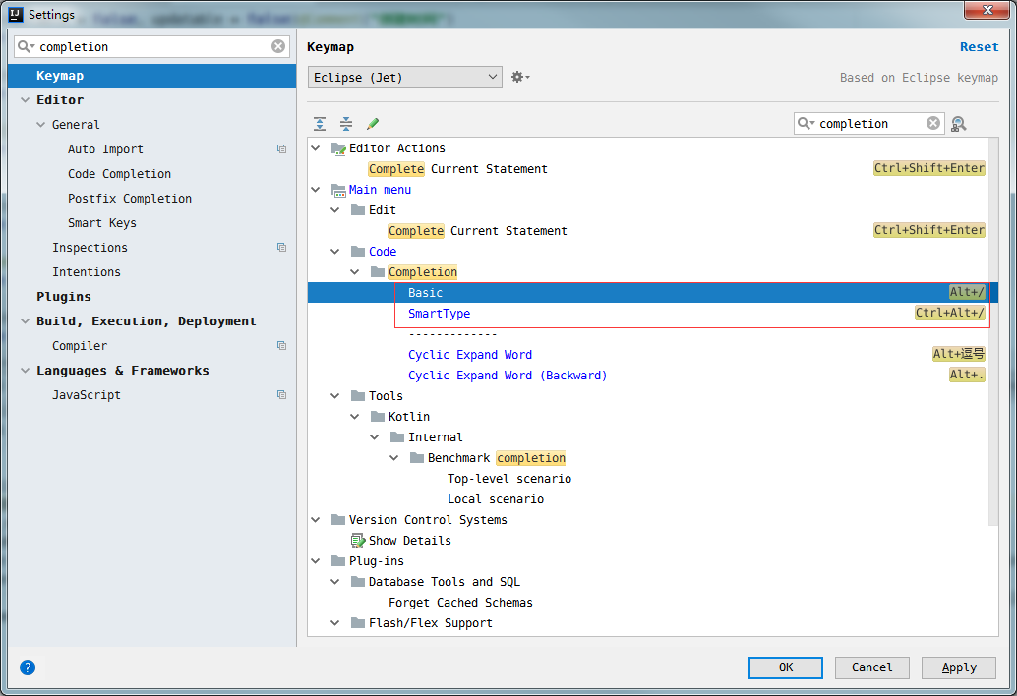Click the copy icon beside JavaScript
Image resolution: width=1017 pixels, height=696 pixels.
(281, 394)
